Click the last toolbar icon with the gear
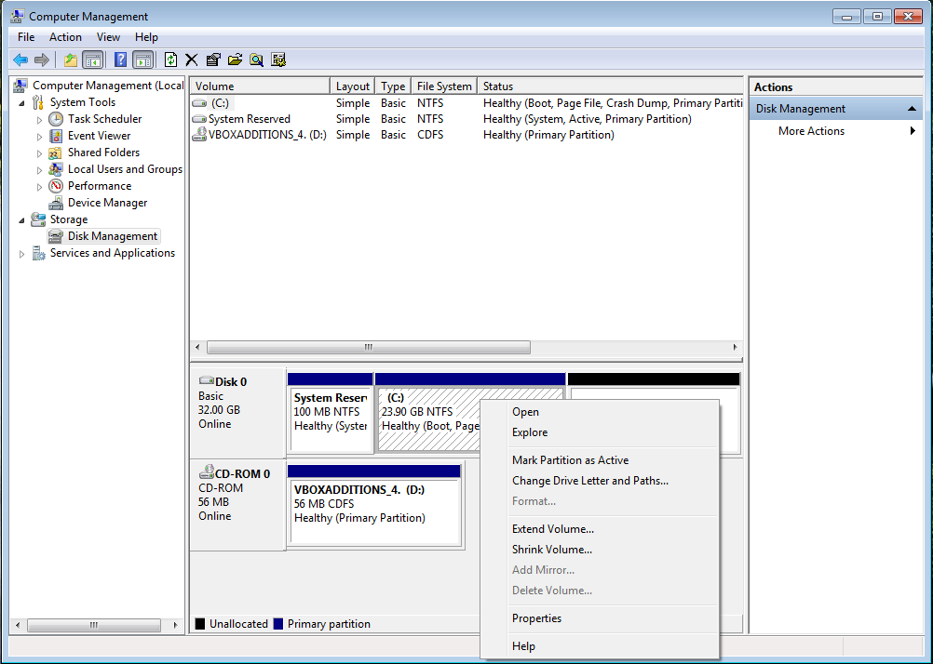The image size is (933, 664). click(x=278, y=60)
